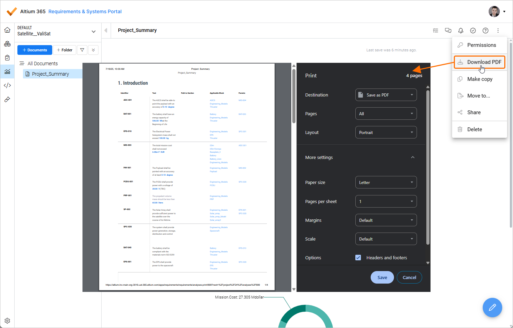
Task: Open help question mark icon
Action: point(486,31)
